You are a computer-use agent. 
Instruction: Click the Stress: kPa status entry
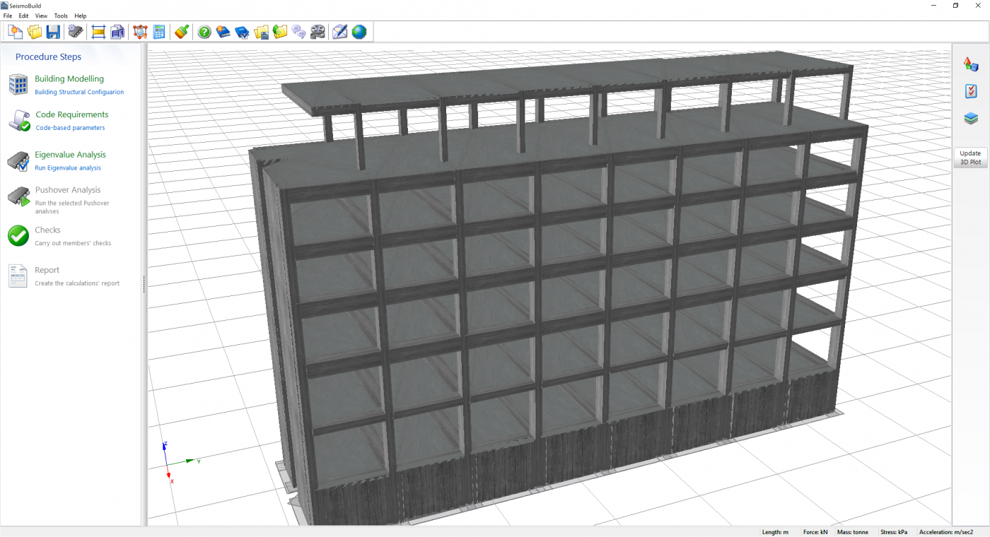tap(894, 532)
